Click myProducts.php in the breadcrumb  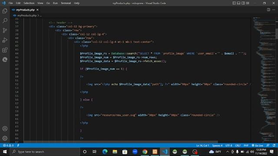pyautogui.click(x=27, y=16)
